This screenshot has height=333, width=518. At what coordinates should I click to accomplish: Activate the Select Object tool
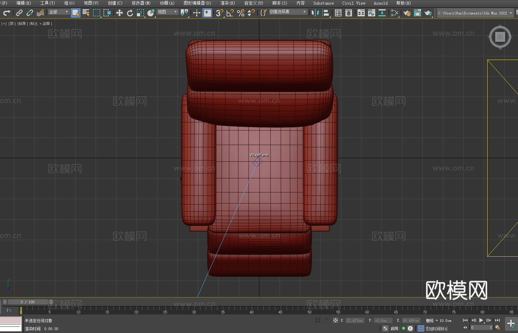[x=76, y=13]
